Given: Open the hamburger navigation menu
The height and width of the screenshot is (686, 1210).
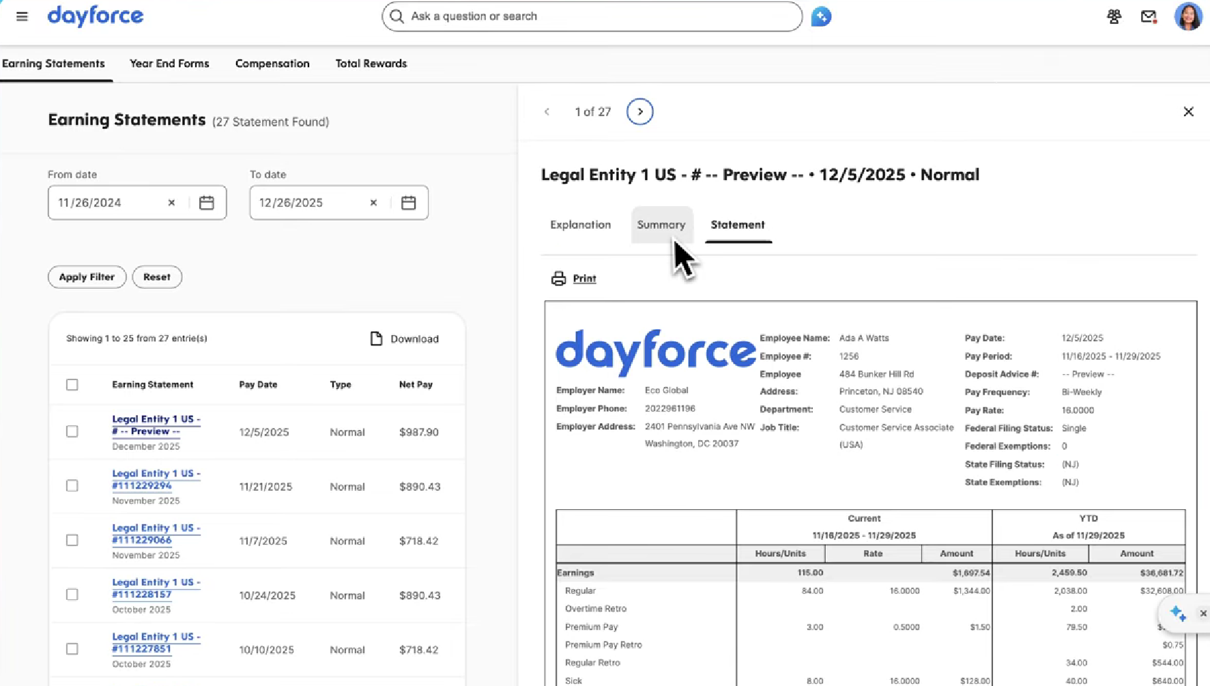Looking at the screenshot, I should point(22,16).
